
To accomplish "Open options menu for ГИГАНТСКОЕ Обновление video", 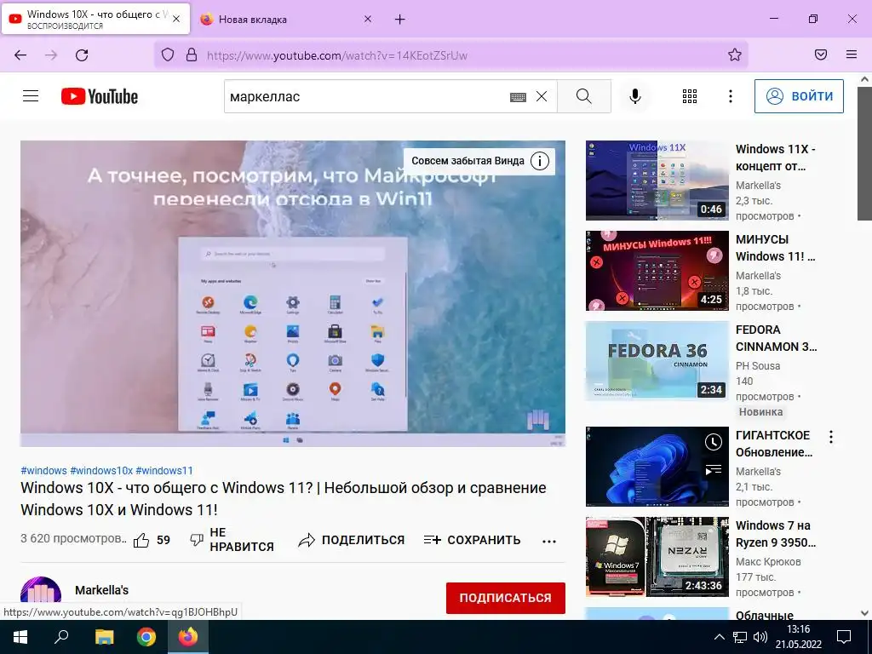I will click(x=831, y=437).
